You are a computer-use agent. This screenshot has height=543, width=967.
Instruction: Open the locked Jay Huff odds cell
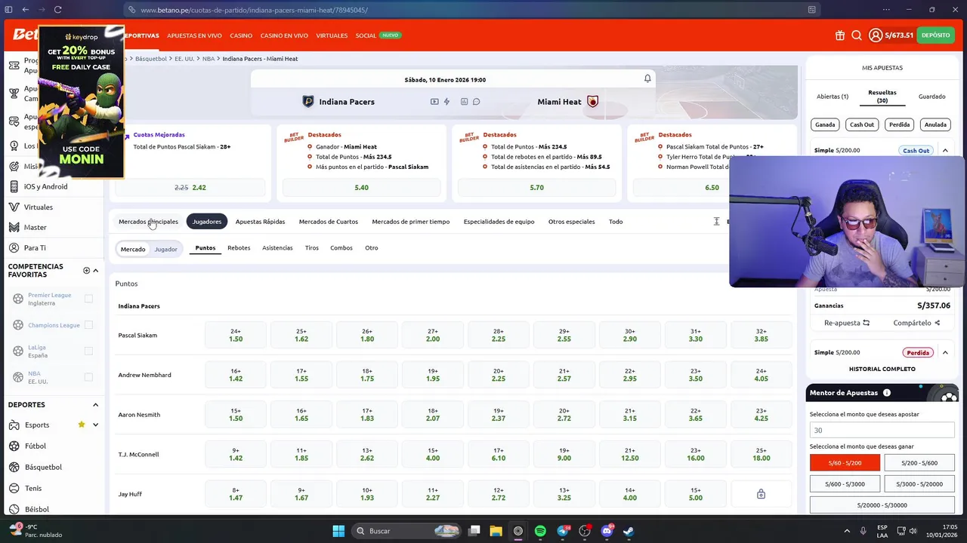(x=761, y=494)
